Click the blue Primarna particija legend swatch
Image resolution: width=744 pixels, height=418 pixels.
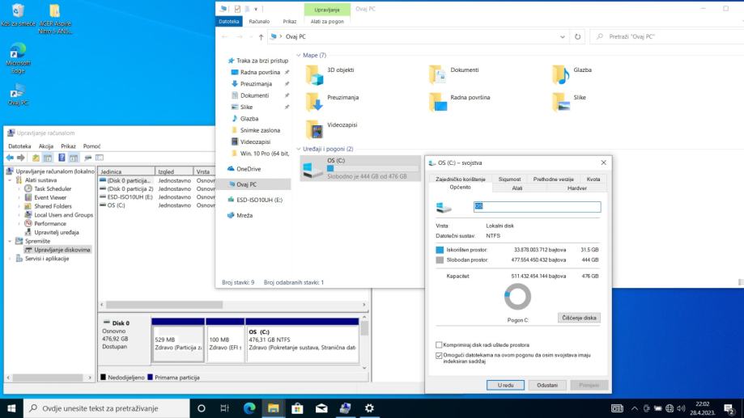[x=151, y=378]
